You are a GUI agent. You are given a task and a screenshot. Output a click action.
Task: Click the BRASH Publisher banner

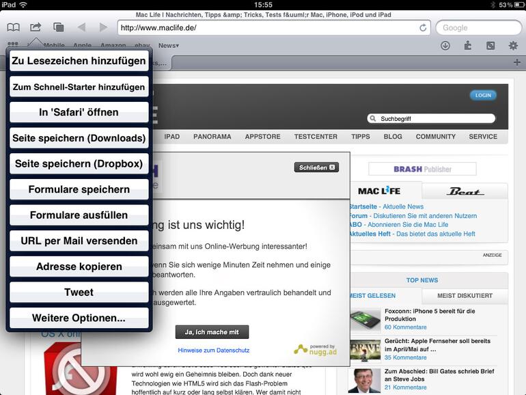422,169
